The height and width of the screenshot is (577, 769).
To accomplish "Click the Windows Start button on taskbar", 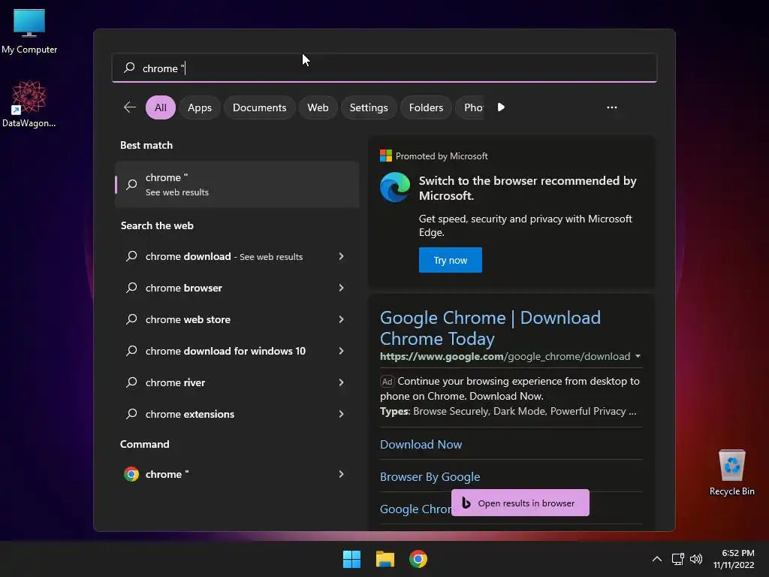I will (351, 559).
